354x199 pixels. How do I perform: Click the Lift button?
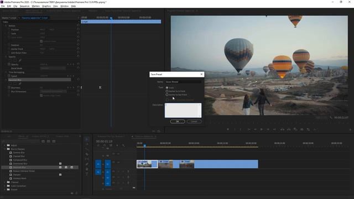(282, 129)
